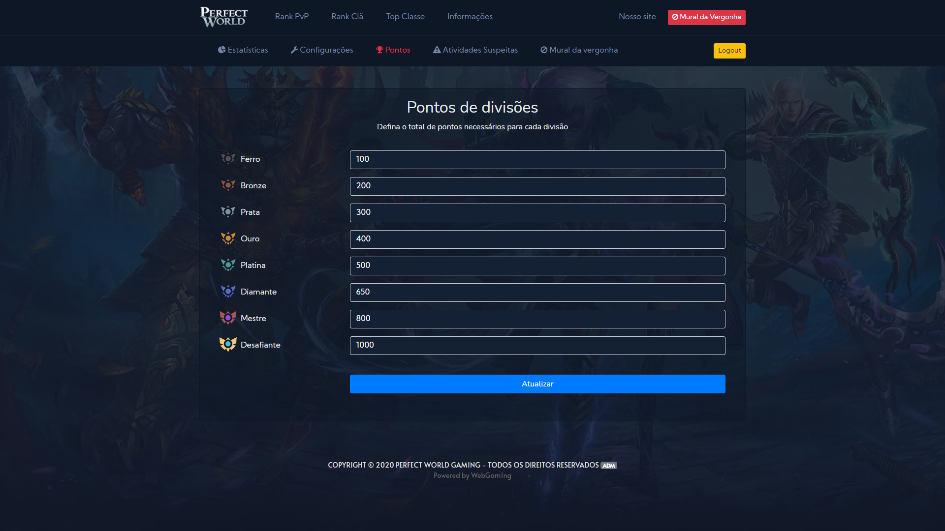Focus the Diamante points input field
Image resolution: width=945 pixels, height=531 pixels.
(537, 293)
